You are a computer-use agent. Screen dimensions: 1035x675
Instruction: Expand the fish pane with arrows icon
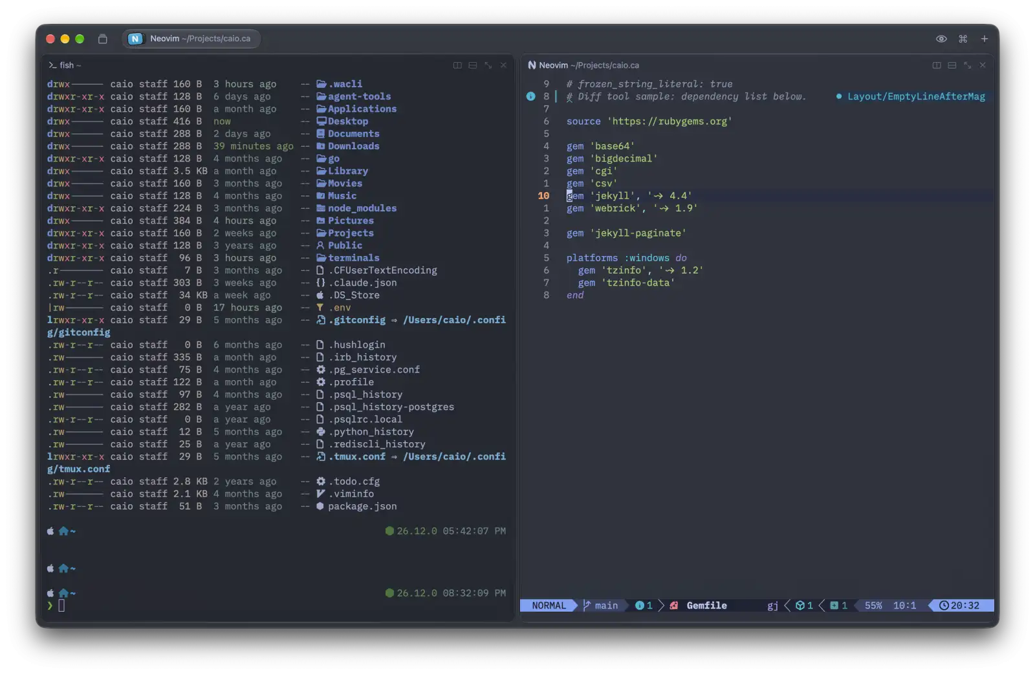point(488,65)
